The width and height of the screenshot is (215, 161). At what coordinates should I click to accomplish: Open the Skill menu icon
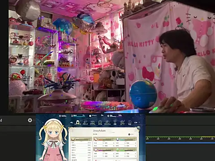pyautogui.click(x=100, y=123)
